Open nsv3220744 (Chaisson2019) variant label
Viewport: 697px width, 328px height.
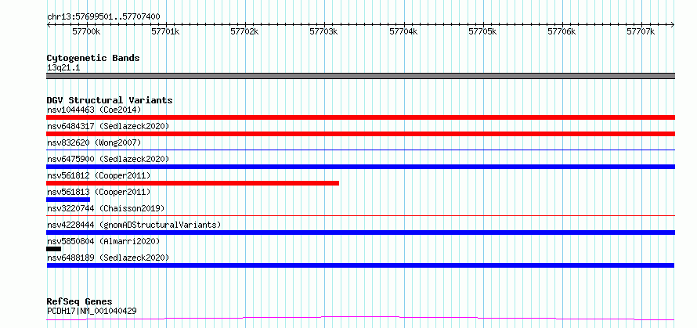click(106, 208)
